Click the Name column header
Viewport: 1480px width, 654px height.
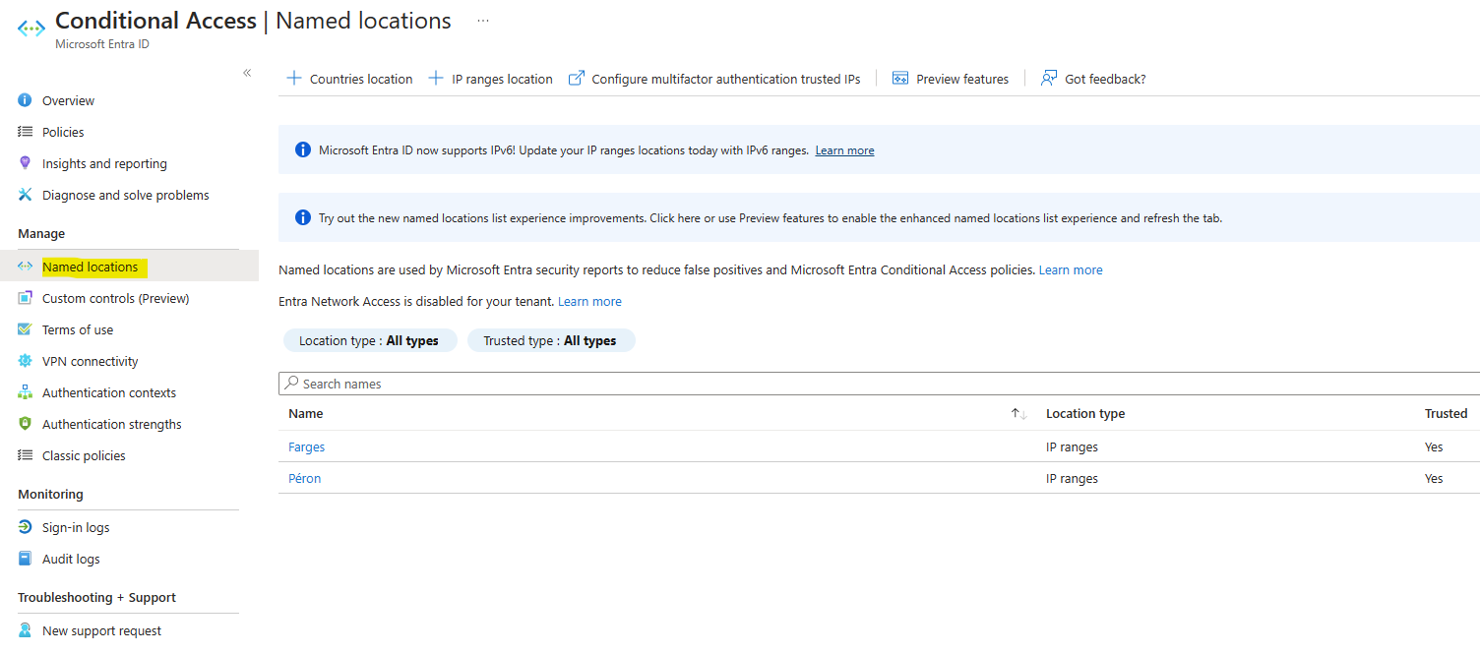pyautogui.click(x=305, y=414)
